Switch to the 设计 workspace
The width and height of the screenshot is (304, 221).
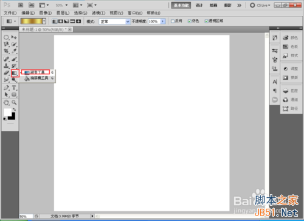199,5
